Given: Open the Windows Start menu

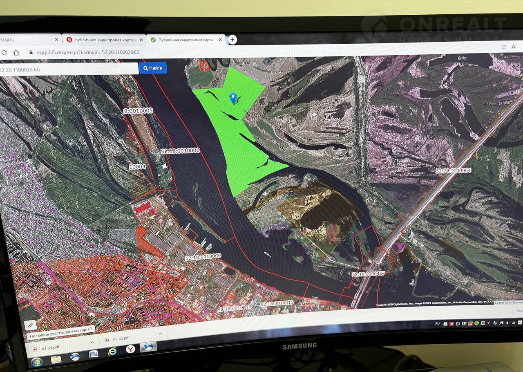Looking at the screenshot, I should tap(36, 362).
